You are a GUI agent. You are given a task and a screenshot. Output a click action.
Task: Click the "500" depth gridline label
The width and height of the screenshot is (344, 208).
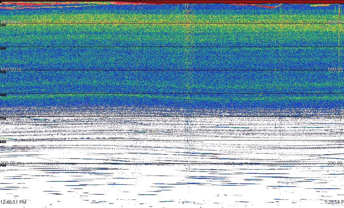click(3, 119)
